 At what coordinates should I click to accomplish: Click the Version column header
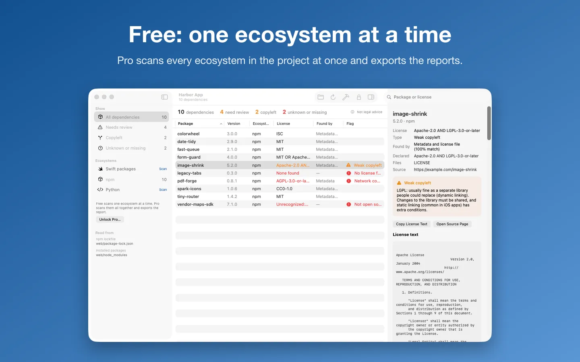tap(237, 124)
